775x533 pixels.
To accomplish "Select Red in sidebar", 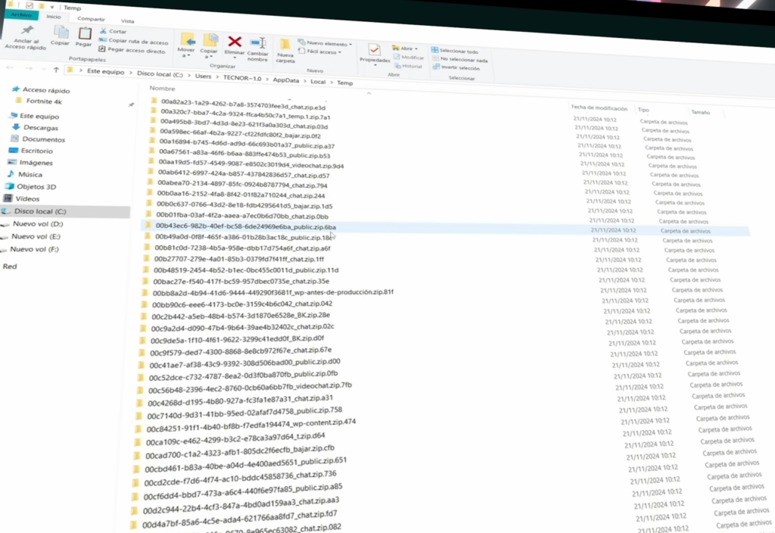I will pyautogui.click(x=10, y=266).
